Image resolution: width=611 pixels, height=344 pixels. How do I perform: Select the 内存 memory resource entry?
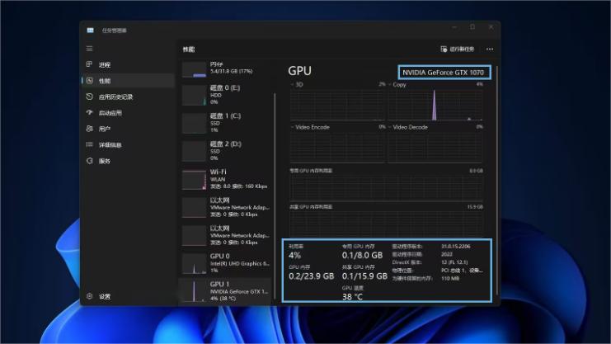pyautogui.click(x=225, y=69)
